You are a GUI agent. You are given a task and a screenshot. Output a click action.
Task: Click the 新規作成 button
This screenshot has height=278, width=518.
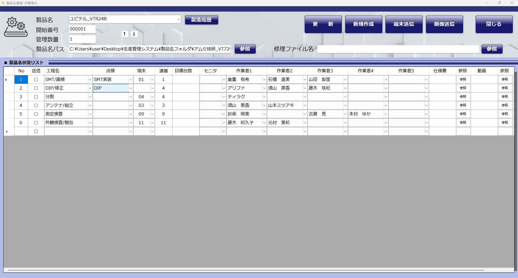click(364, 24)
